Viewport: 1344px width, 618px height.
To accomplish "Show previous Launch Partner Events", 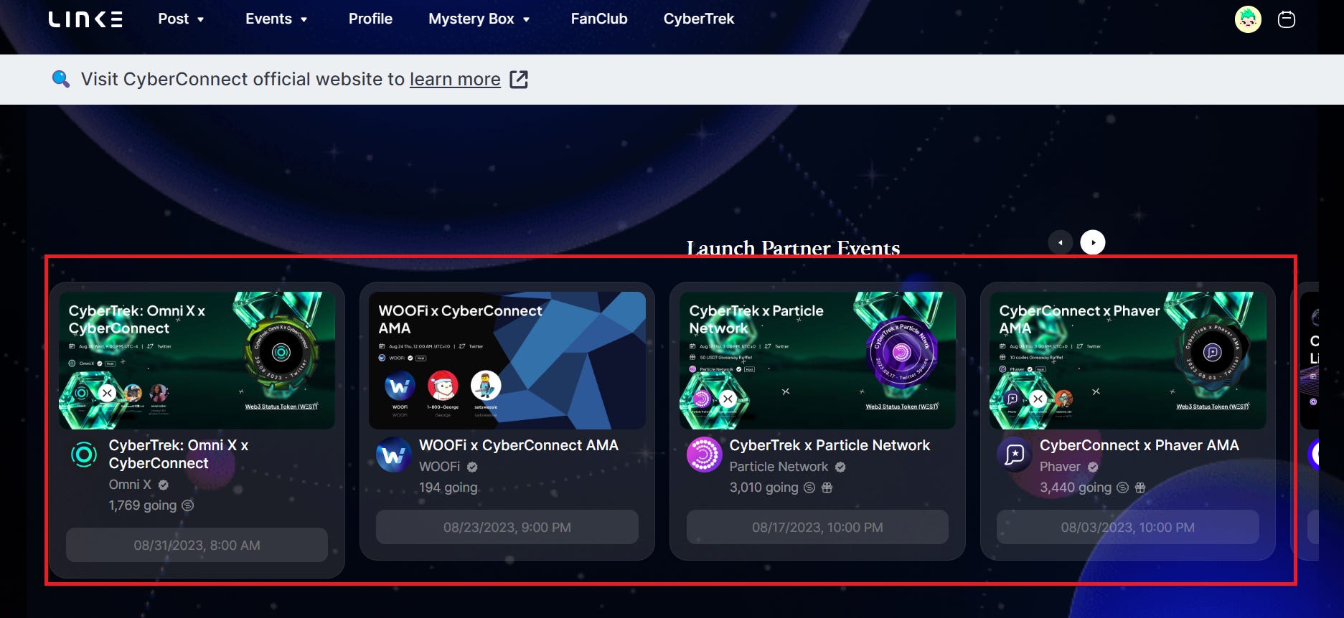I will 1061,242.
